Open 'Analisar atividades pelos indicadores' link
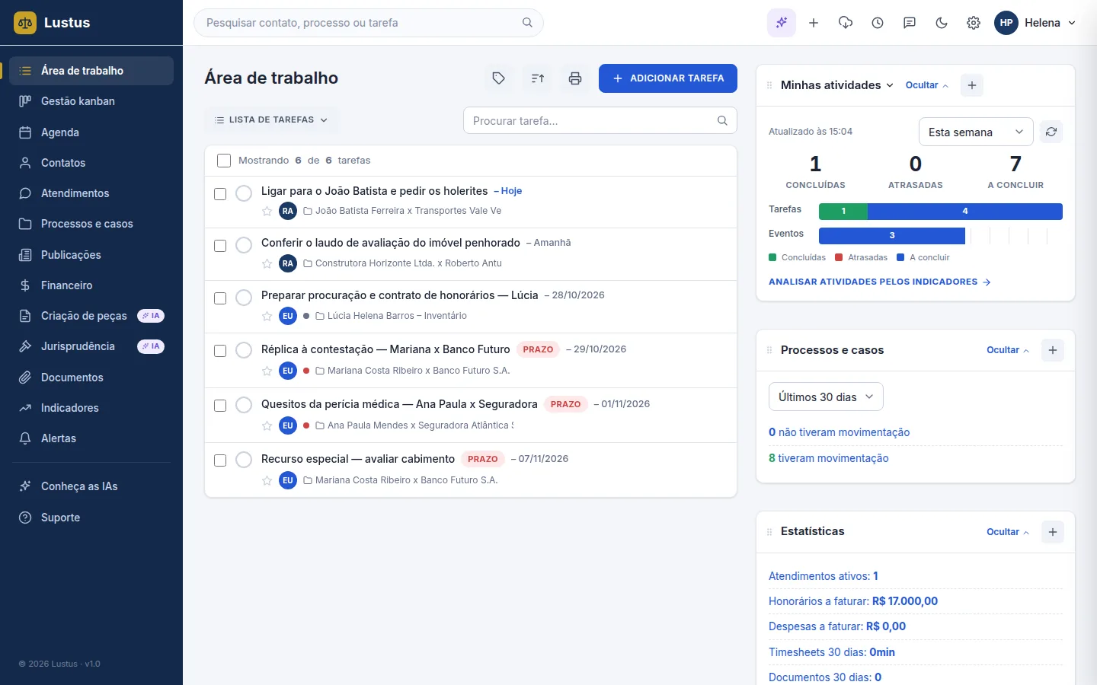Screen dimensions: 1097x685 pos(880,282)
